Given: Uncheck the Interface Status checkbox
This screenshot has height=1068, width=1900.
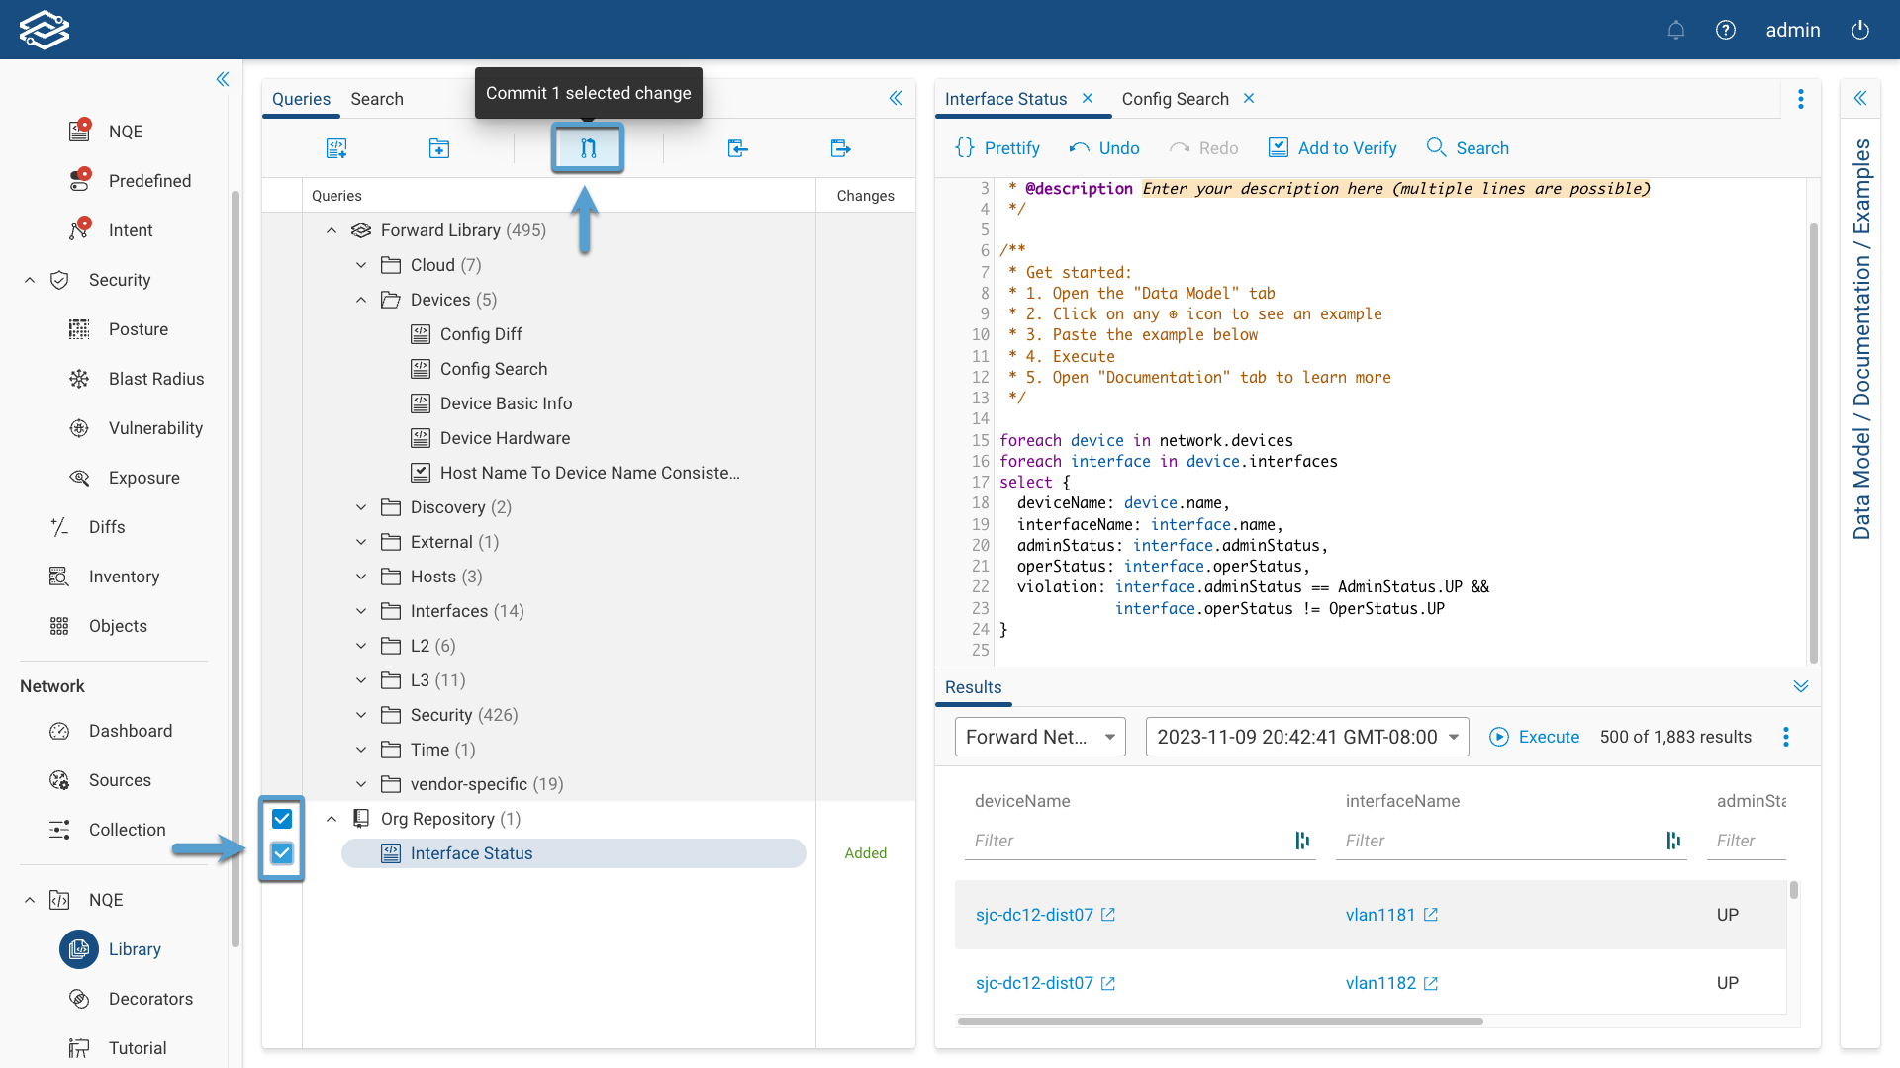Looking at the screenshot, I should tap(282, 853).
